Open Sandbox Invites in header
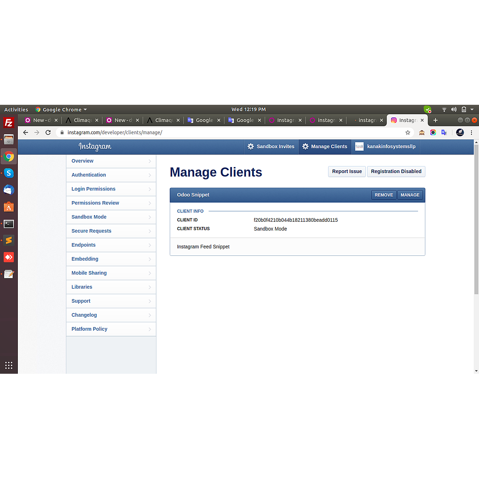Image resolution: width=479 pixels, height=479 pixels. click(271, 146)
